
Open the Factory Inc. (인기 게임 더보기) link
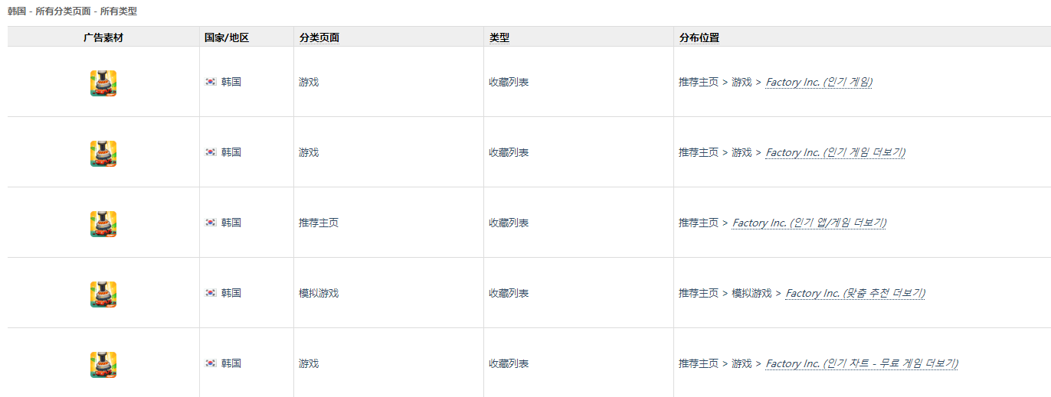point(836,152)
